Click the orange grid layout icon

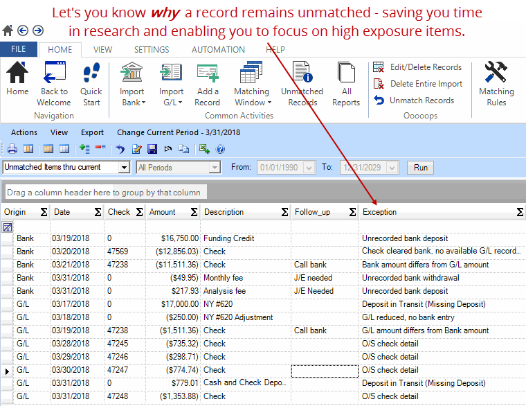click(x=48, y=148)
